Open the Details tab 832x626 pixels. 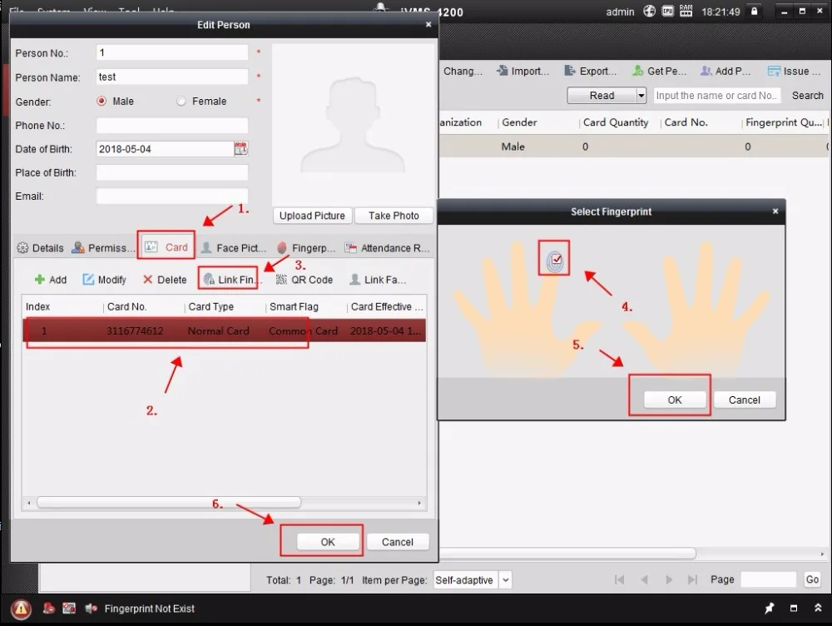40,248
